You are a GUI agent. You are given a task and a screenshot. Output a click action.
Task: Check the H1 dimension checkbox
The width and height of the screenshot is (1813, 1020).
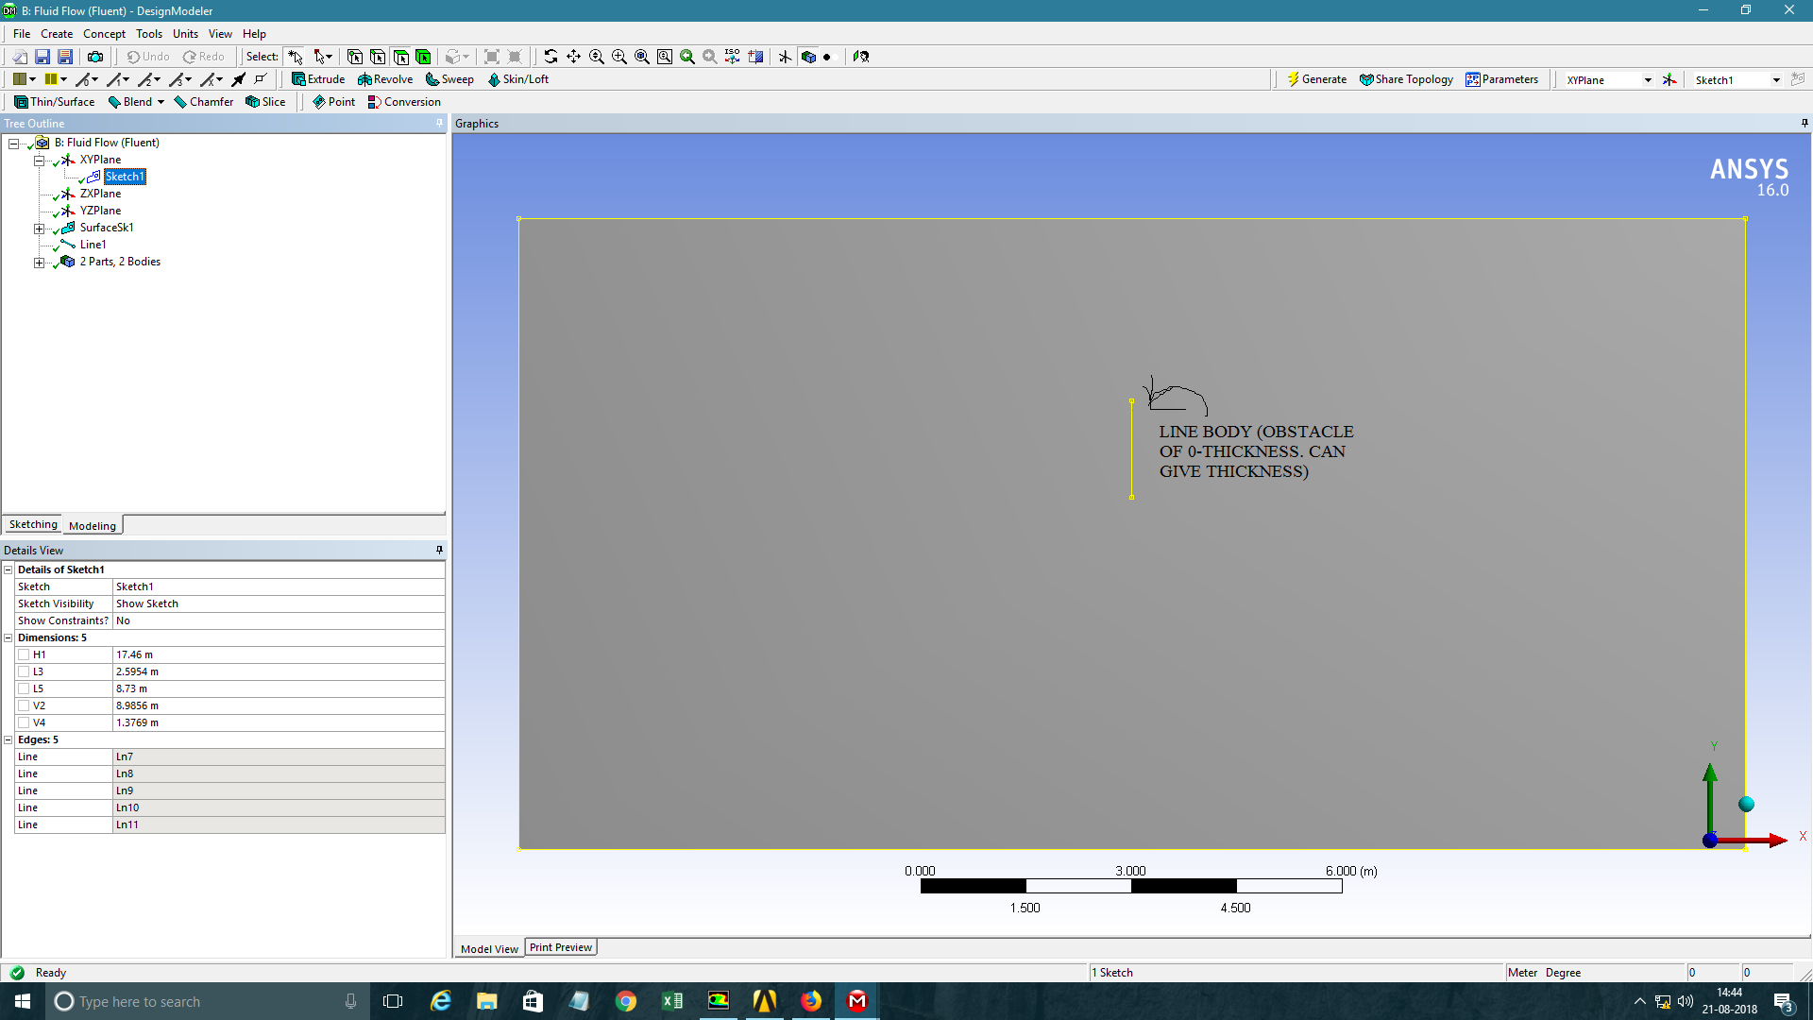coord(24,654)
